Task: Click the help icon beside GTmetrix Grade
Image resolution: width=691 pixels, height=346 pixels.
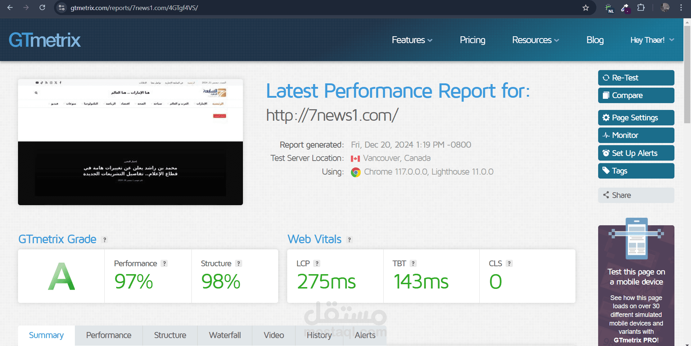Action: click(105, 240)
